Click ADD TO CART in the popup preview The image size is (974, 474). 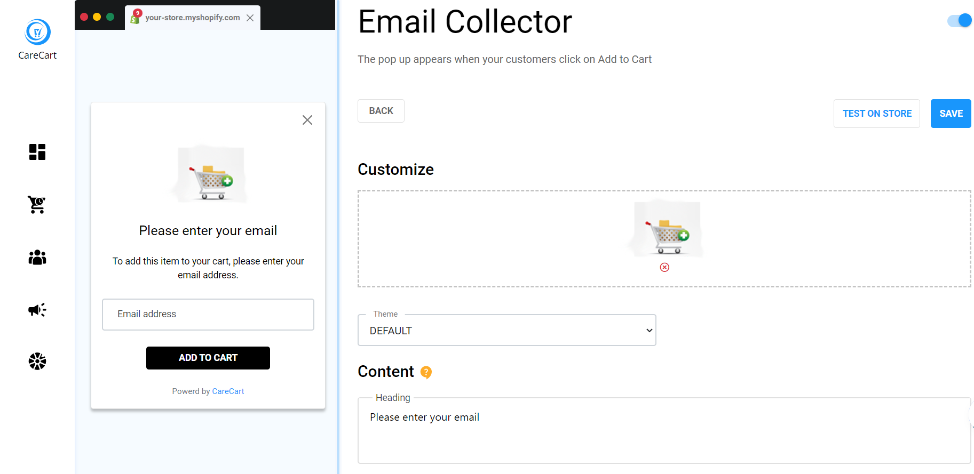pos(208,358)
